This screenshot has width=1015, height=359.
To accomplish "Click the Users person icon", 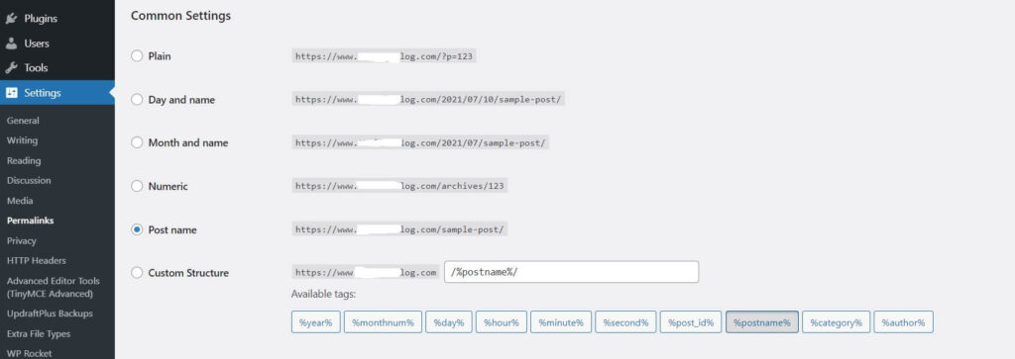I will (11, 44).
